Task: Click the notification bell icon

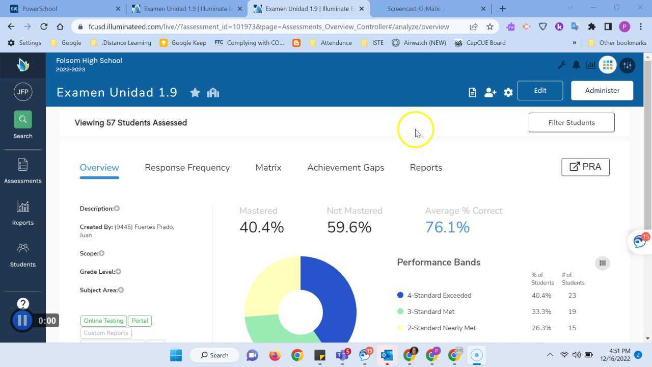Action: [x=576, y=65]
